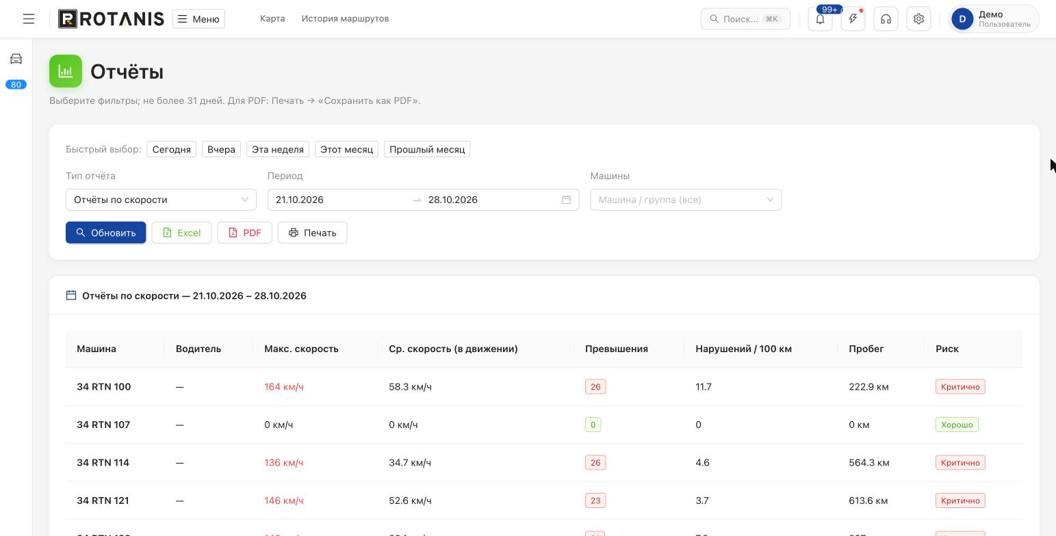Select vehicle row 34 RTN 100
This screenshot has width=1056, height=536.
click(x=544, y=387)
